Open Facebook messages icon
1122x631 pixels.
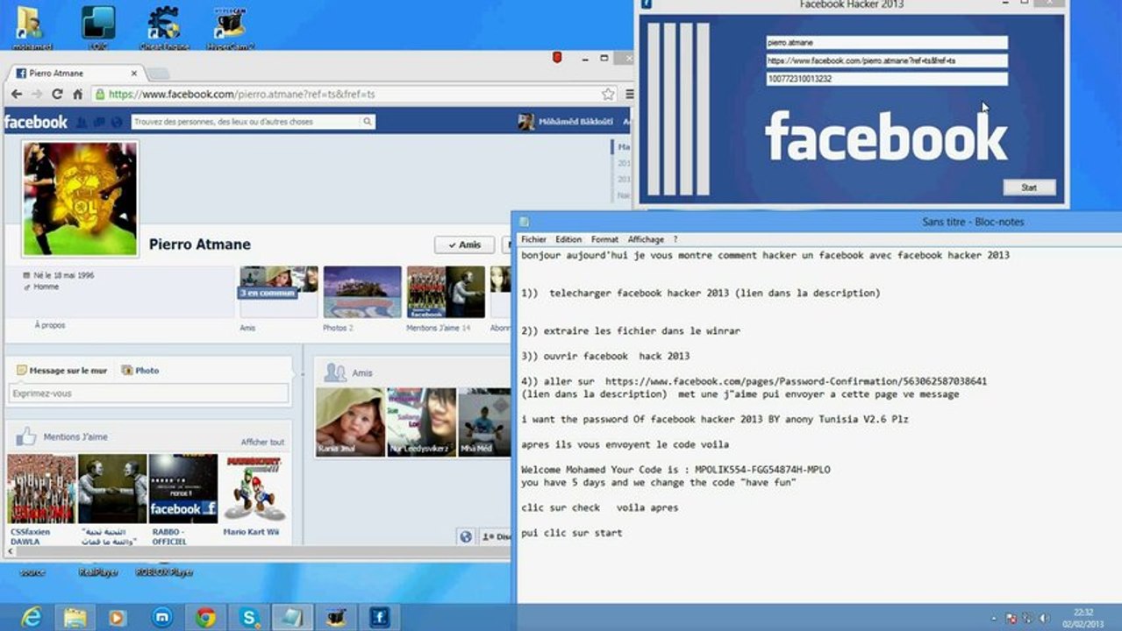coord(99,122)
